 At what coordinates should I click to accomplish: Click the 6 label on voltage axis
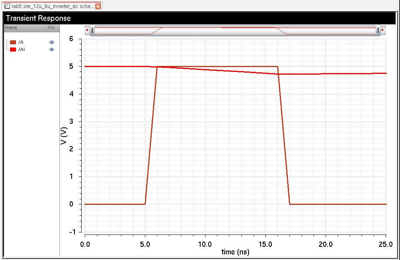pos(71,39)
